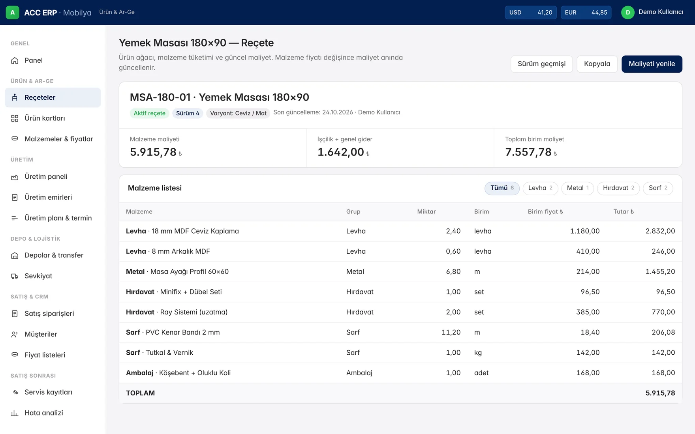Image resolution: width=695 pixels, height=434 pixels.
Task: Click the green ACC ERP logo icon
Action: click(x=13, y=13)
